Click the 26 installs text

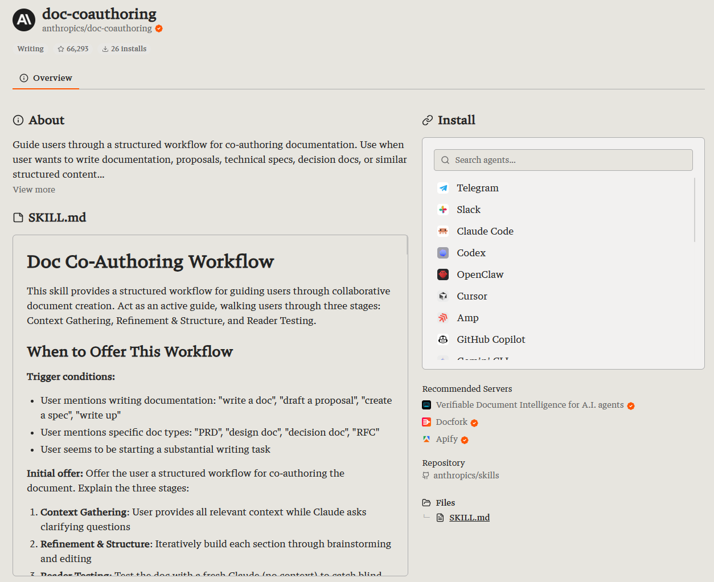[x=129, y=49]
